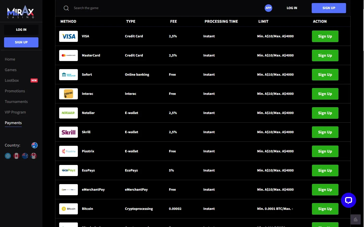Click the bar chart widget icon
Viewport: 364px width, 227px height.
click(x=356, y=219)
